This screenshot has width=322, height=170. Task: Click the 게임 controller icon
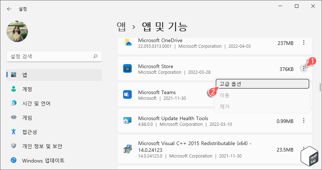click(14, 117)
